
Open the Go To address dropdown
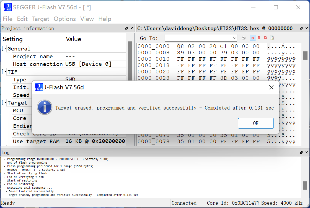(235, 38)
